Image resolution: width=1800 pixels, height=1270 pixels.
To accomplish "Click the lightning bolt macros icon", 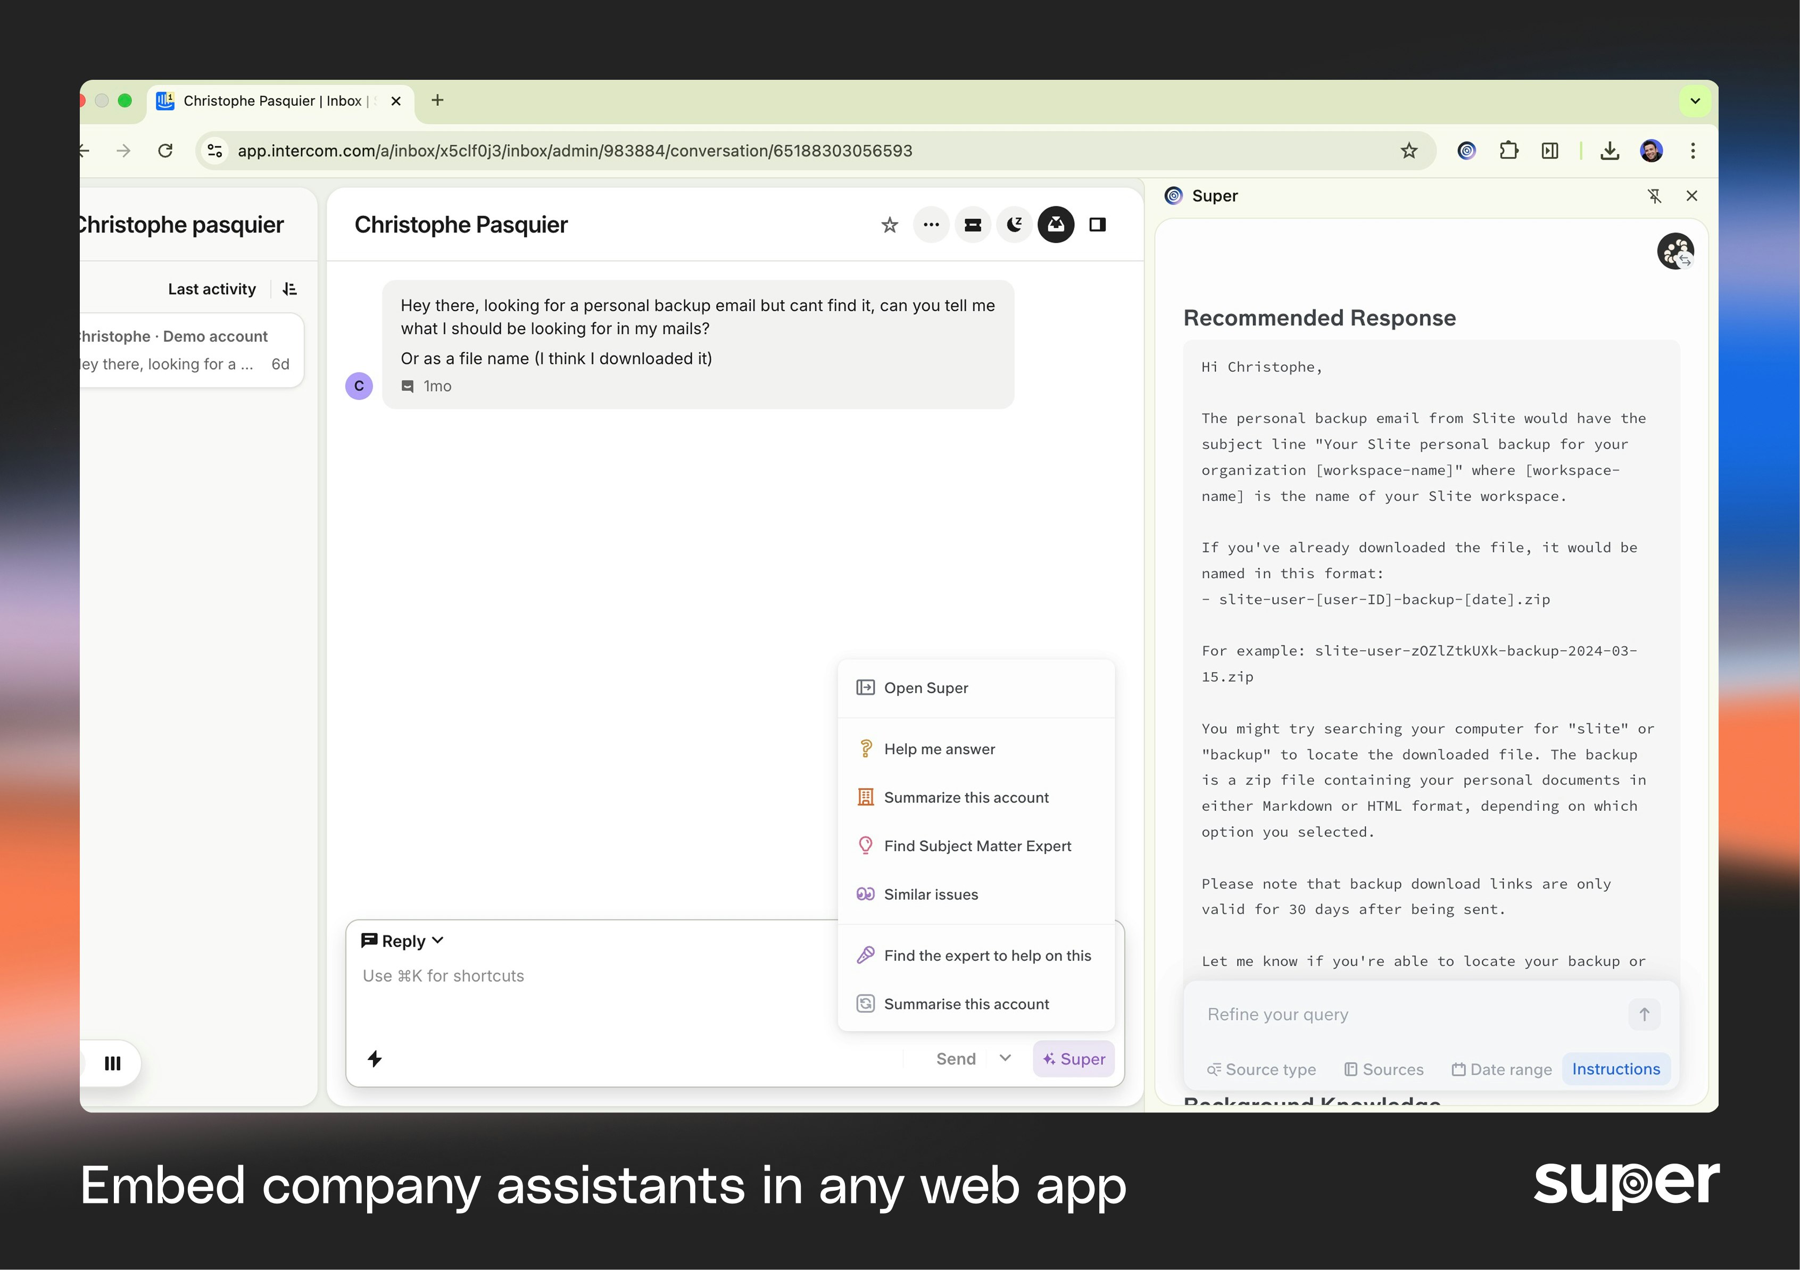I will click(x=375, y=1059).
